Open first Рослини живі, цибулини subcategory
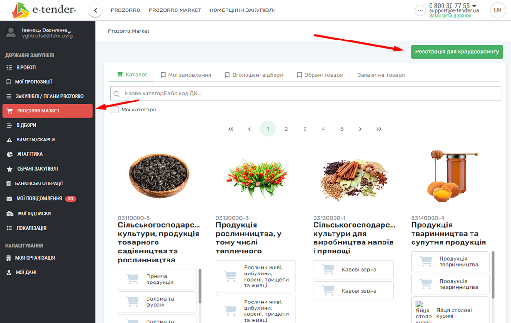 (256, 276)
